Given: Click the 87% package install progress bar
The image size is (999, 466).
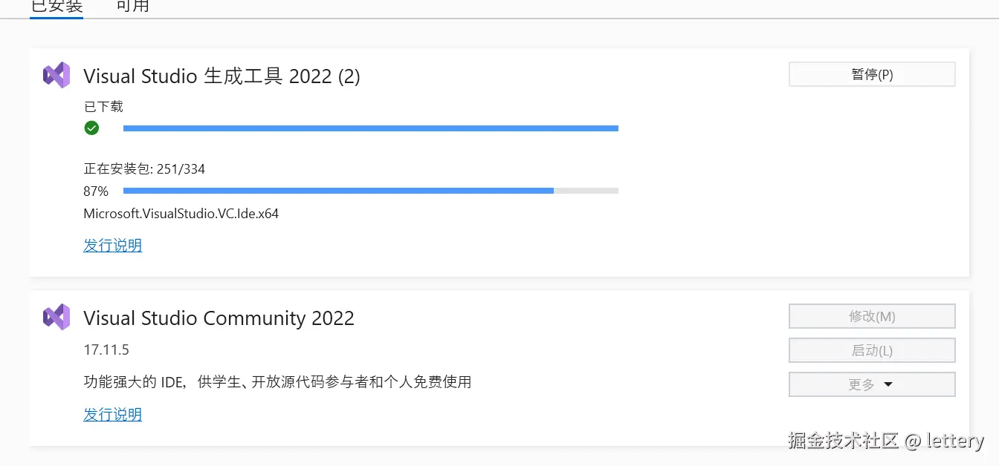Looking at the screenshot, I should [370, 191].
